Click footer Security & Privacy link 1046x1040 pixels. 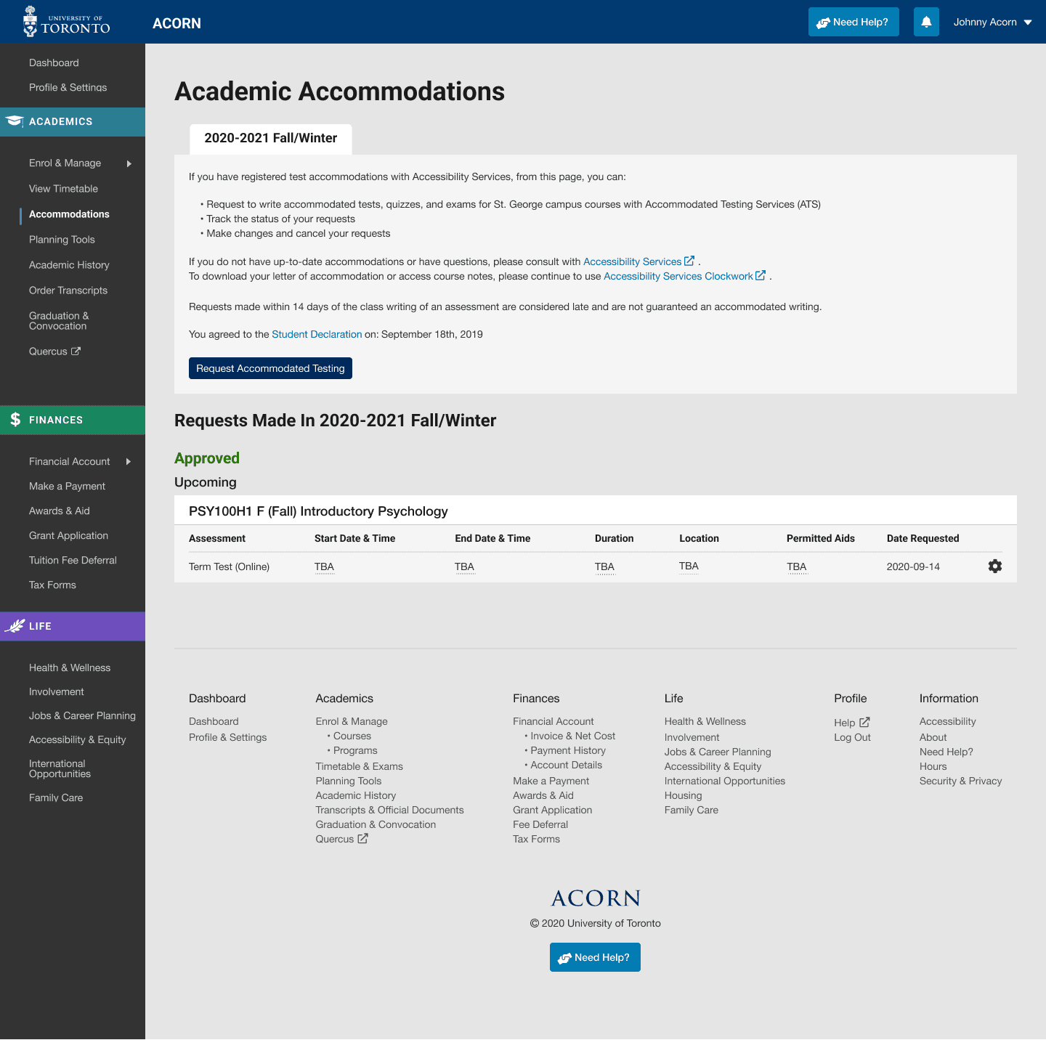[x=960, y=781]
